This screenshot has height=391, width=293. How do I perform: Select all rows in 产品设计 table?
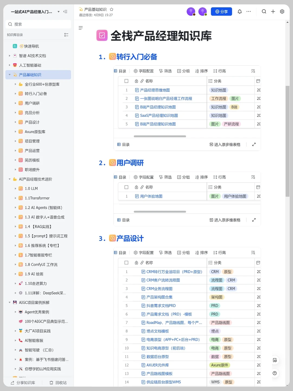pyautogui.click(x=126, y=263)
